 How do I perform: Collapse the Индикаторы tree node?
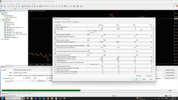1,19
